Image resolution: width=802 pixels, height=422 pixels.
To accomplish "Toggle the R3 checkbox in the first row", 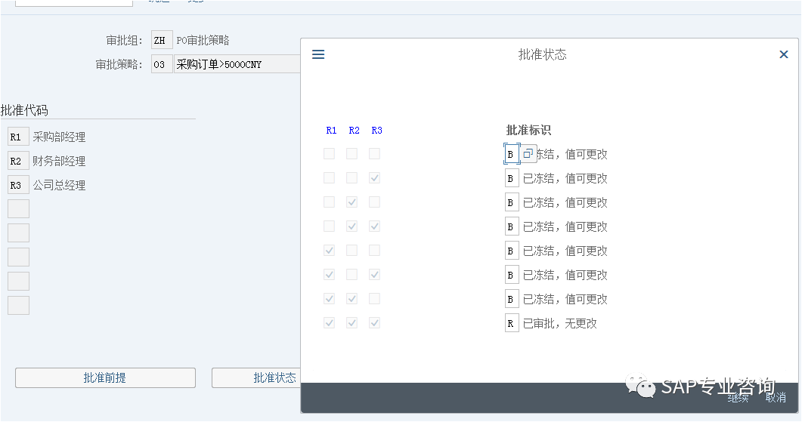I will click(374, 153).
